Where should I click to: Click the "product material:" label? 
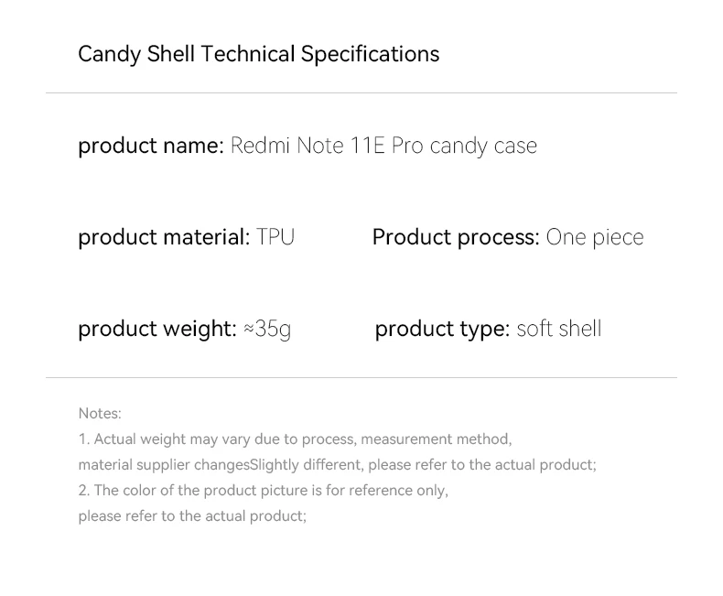point(163,237)
